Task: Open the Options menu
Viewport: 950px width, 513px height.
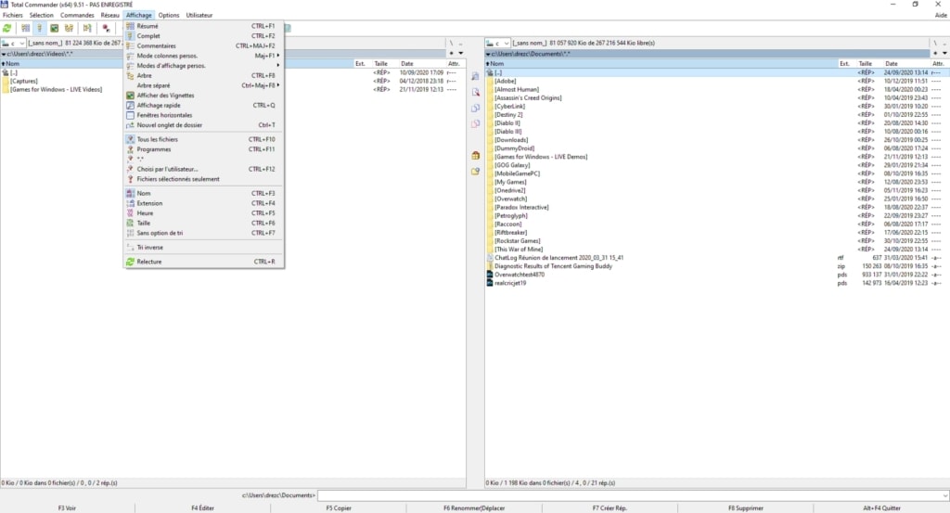Action: 169,15
